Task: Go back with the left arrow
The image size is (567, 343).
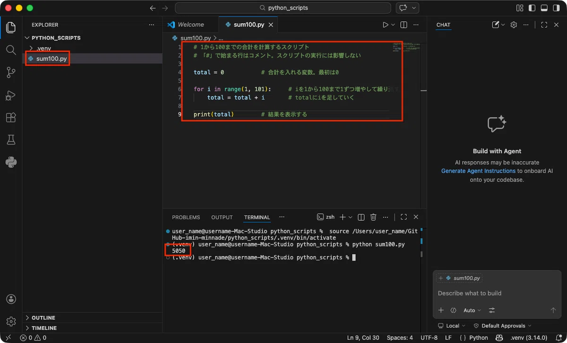Action: point(153,8)
